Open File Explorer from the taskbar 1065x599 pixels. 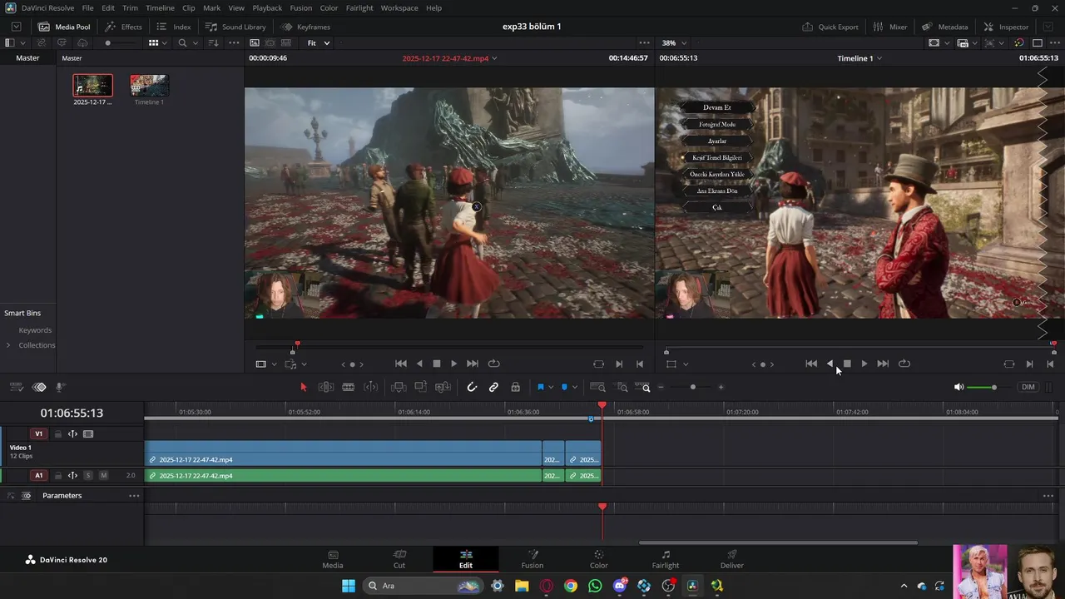(x=522, y=586)
